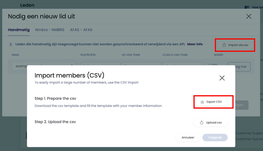Open the book help icon top right
Screen dimensions: 263x151
tap(247, 7)
